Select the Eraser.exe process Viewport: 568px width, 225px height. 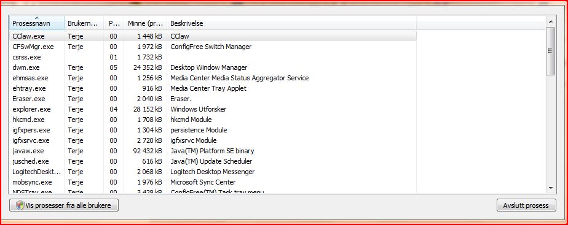coord(213,99)
